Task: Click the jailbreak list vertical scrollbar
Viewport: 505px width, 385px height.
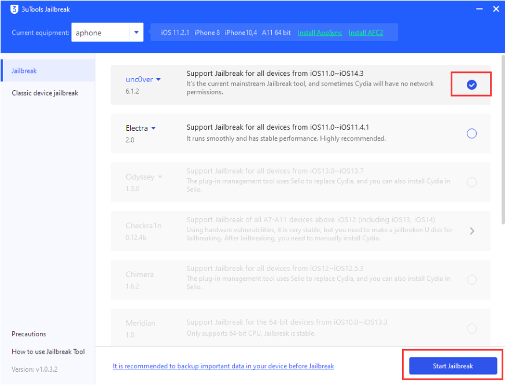Action: coord(502,145)
